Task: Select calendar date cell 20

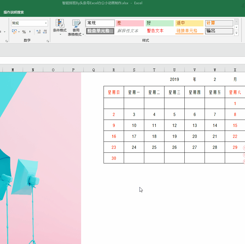Action: [194, 136]
